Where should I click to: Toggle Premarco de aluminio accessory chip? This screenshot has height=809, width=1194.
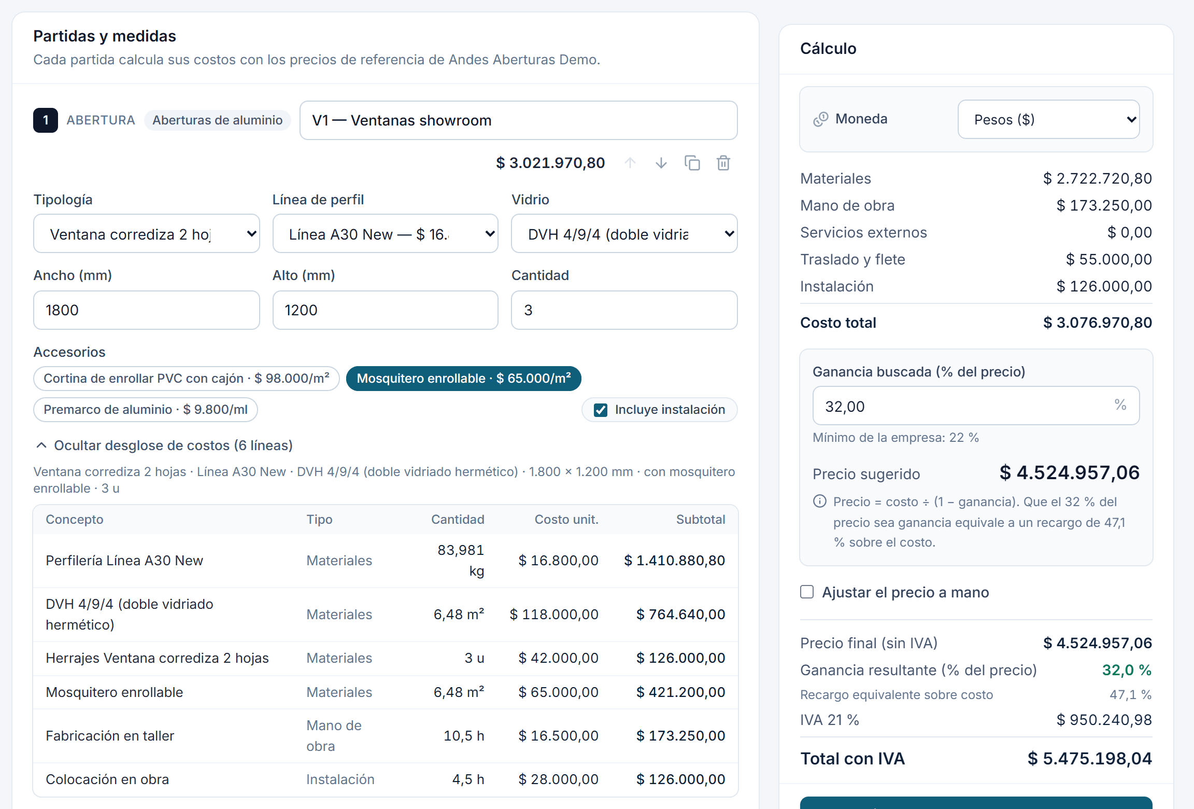146,410
